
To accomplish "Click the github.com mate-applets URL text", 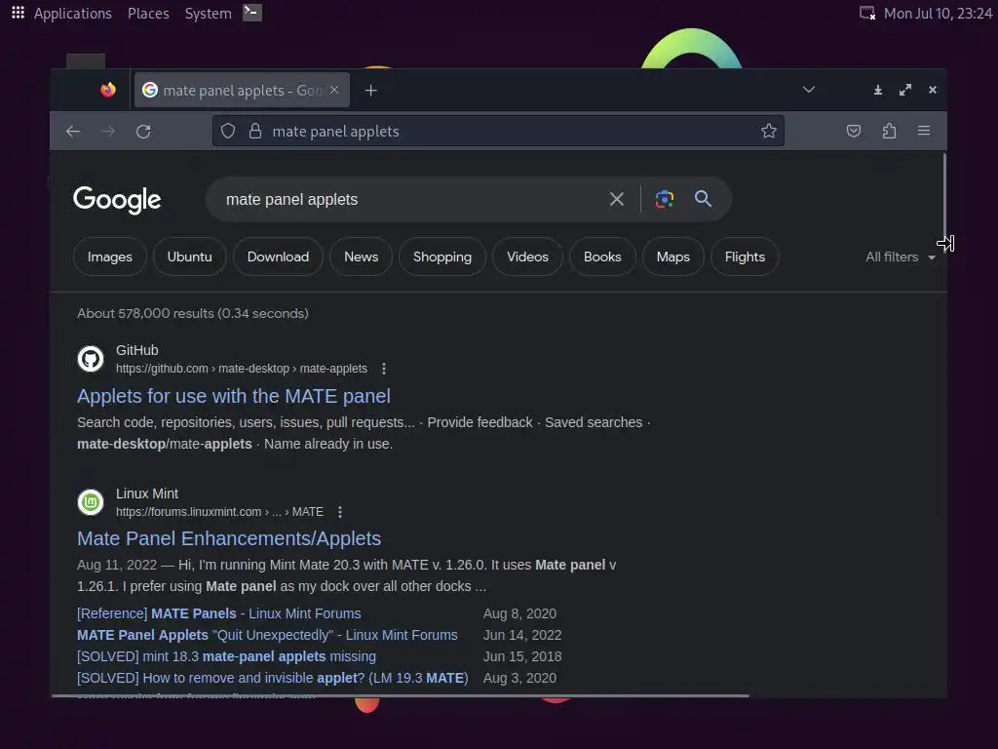I will tap(242, 369).
